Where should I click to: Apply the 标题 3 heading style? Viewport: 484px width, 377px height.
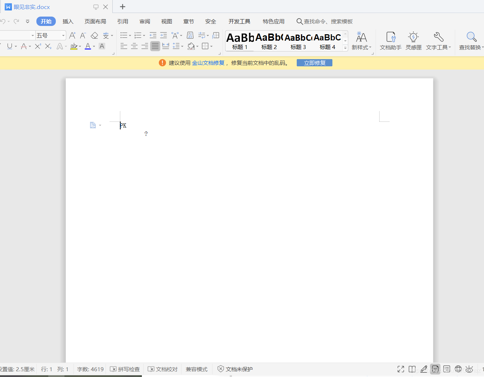click(x=298, y=41)
